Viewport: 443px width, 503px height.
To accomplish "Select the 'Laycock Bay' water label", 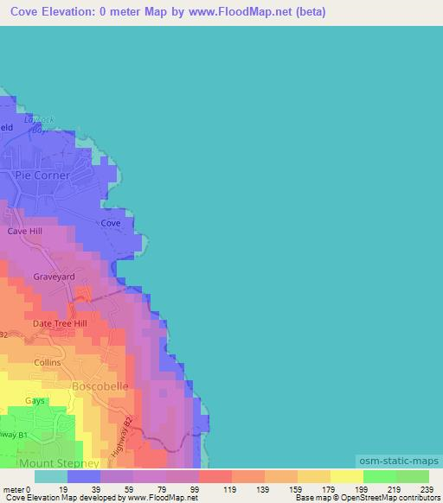I will click(x=39, y=124).
